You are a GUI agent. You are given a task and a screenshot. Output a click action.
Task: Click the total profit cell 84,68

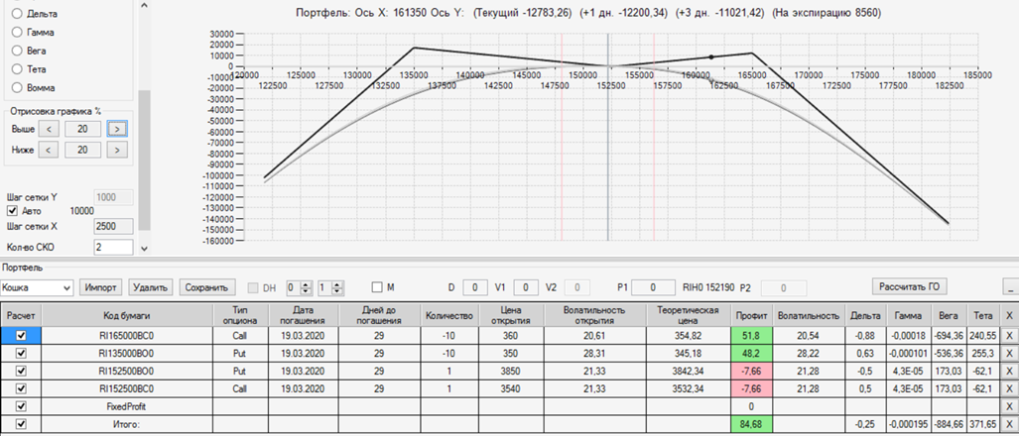click(x=750, y=423)
